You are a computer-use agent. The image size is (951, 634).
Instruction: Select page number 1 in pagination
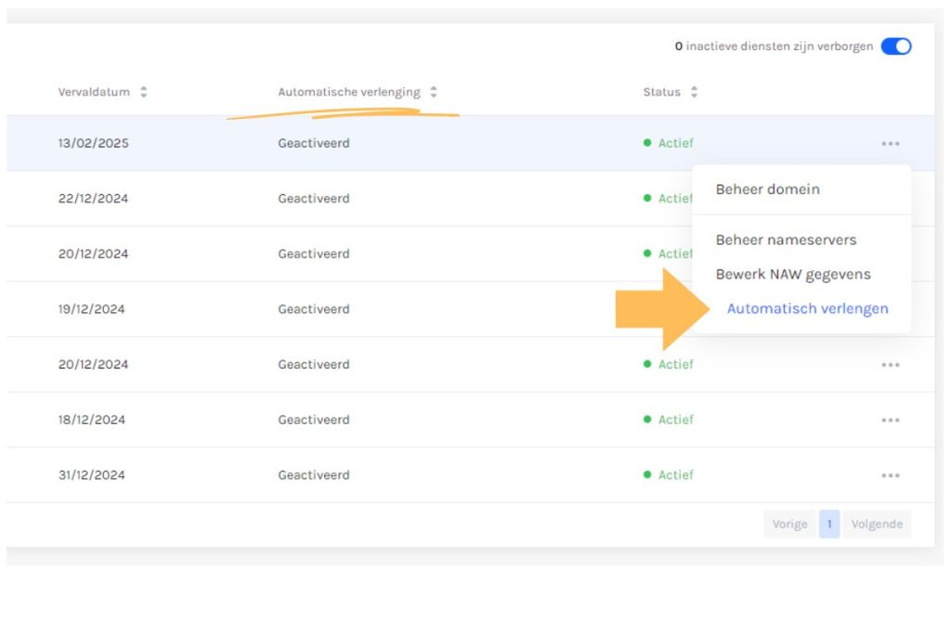[x=829, y=524]
